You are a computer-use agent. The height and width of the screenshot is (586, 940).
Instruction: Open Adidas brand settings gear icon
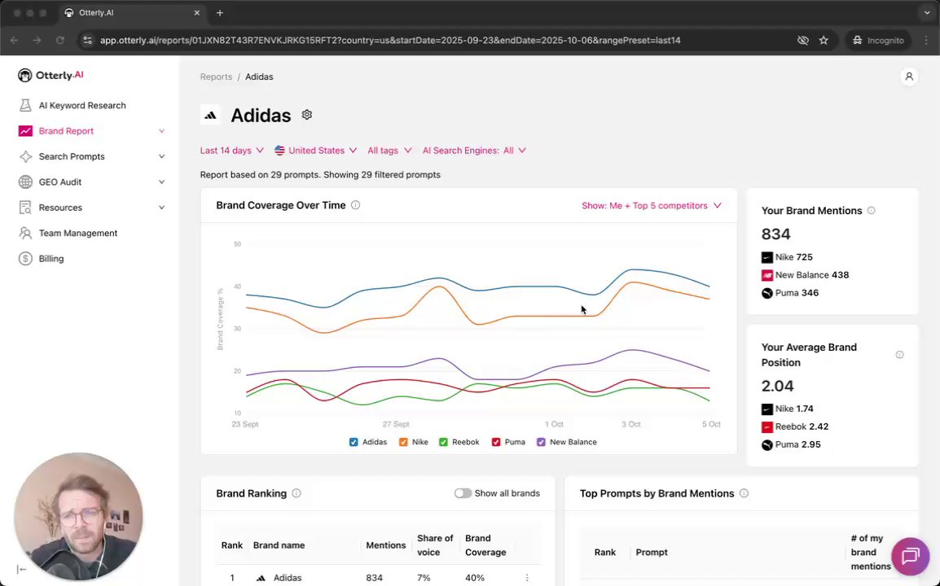pyautogui.click(x=307, y=115)
